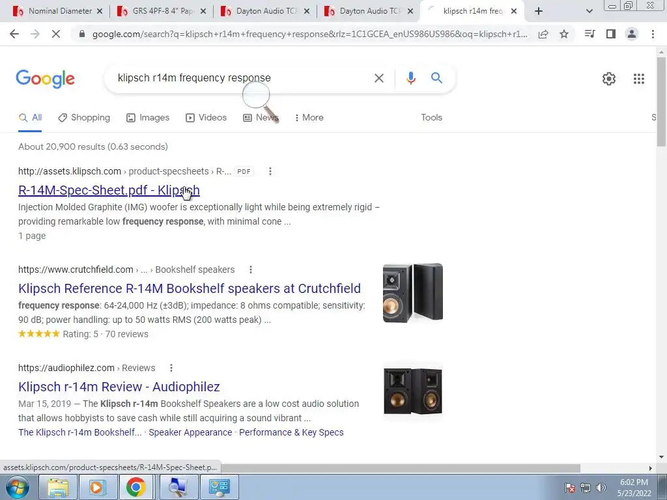Open Klipsch Reference R-14M Crutchfield link
The height and width of the screenshot is (500, 667).
point(190,288)
